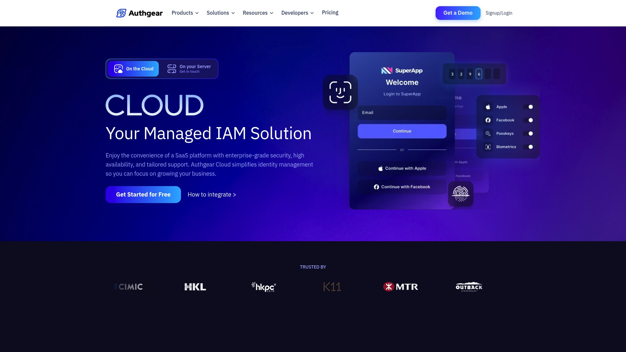Click the large CLOUD heading
The height and width of the screenshot is (352, 626).
(155, 105)
